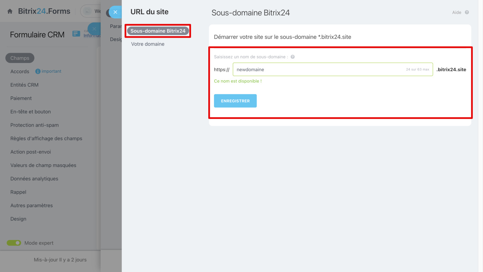Viewport: 483px width, 272px height.
Task: Open En-tête et bouton settings
Action: coord(31,112)
